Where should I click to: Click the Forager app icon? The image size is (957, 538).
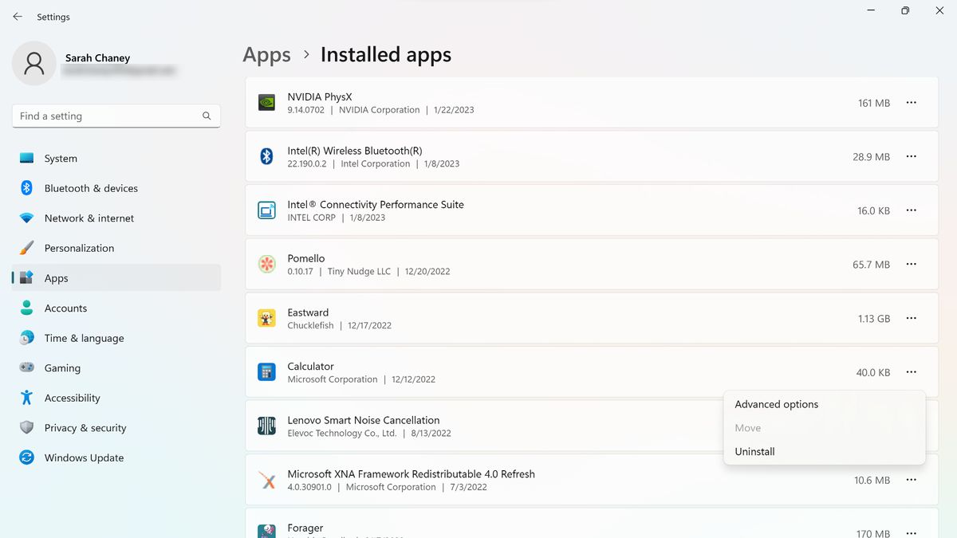tap(266, 530)
